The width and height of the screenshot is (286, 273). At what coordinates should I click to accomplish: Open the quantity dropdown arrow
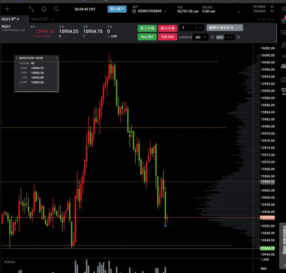[x=200, y=28]
